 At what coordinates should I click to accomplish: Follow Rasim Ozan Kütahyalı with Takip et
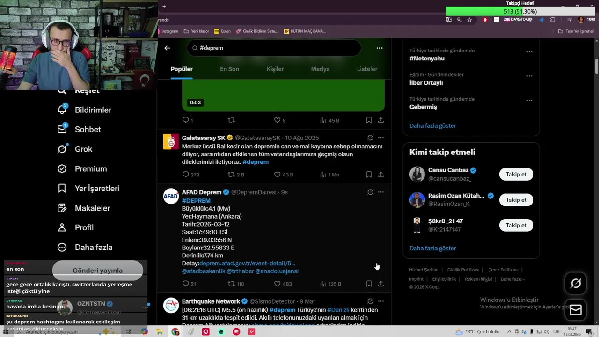516,200
